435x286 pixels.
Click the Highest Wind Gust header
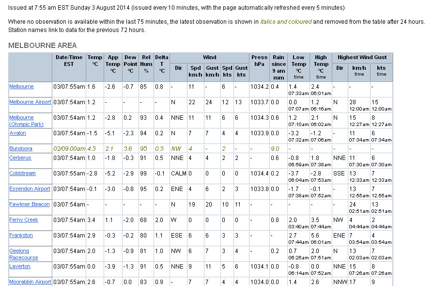(362, 57)
